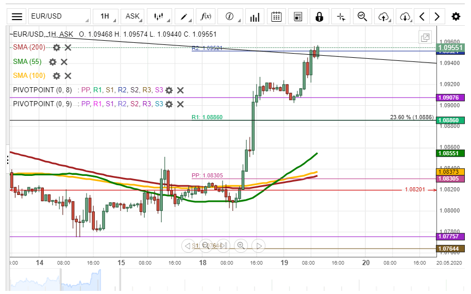Click the cloud upload icon
This screenshot has width=471, height=294.
tap(384, 16)
